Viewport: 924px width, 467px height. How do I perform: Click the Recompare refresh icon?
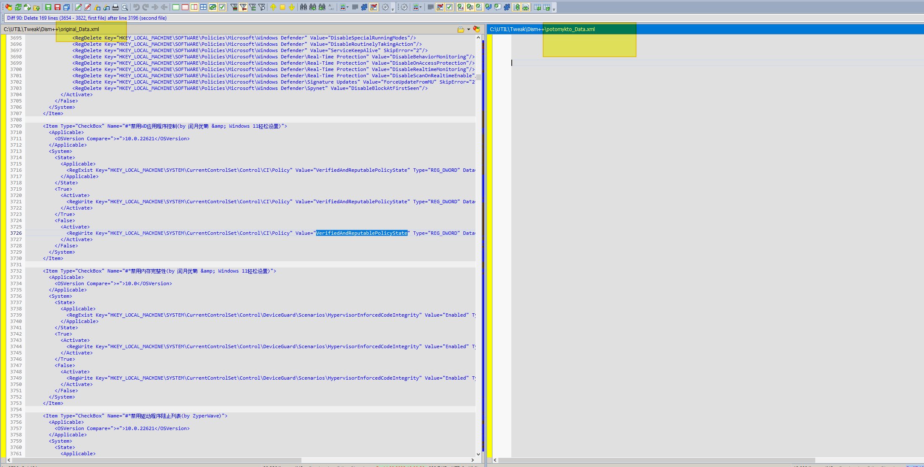(x=18, y=7)
